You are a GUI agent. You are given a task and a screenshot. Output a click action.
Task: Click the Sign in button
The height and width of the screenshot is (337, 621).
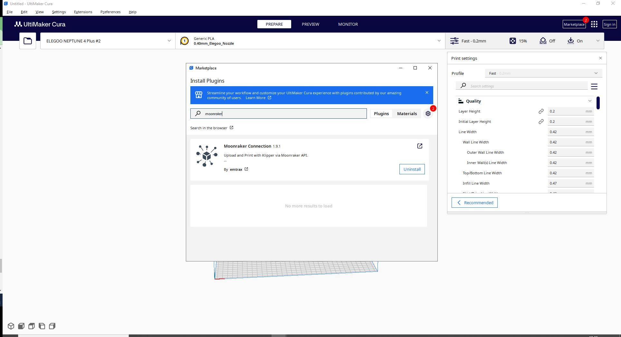click(x=609, y=24)
